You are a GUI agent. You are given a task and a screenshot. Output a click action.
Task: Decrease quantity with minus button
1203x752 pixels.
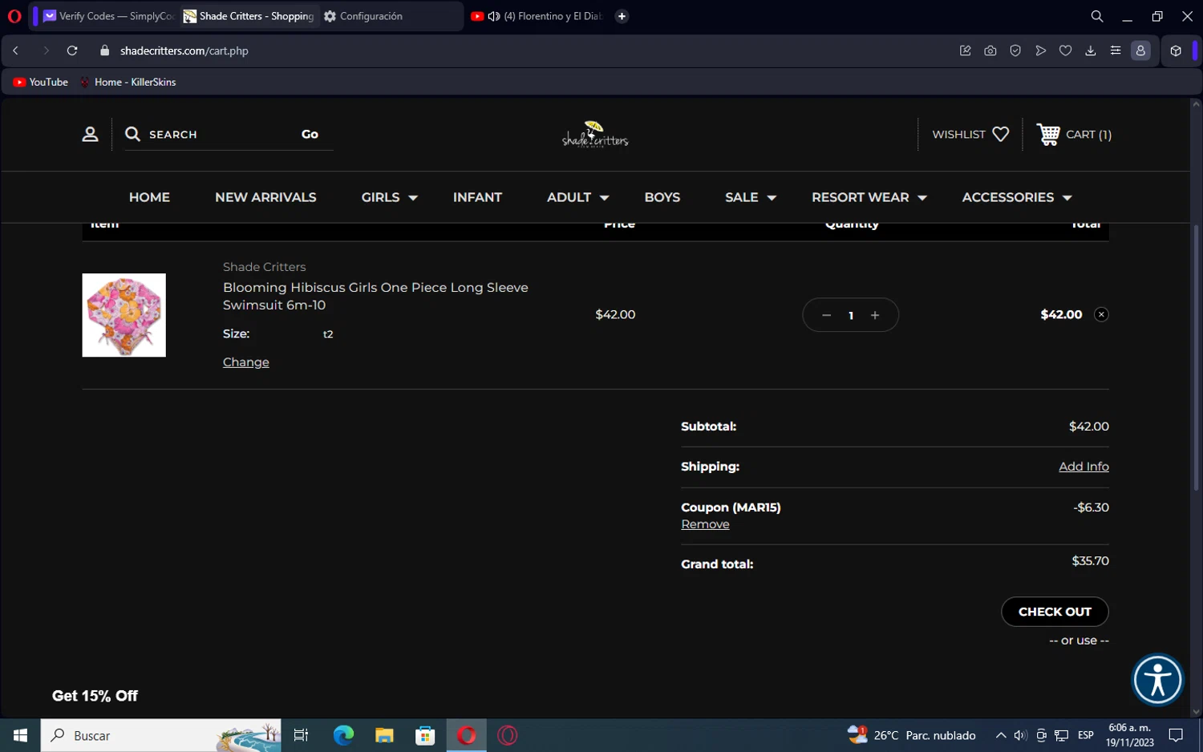(826, 315)
